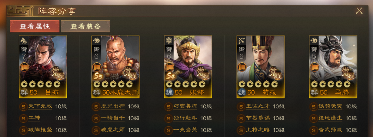Click the S-rank icon beside 王佐之才

pos(241,107)
